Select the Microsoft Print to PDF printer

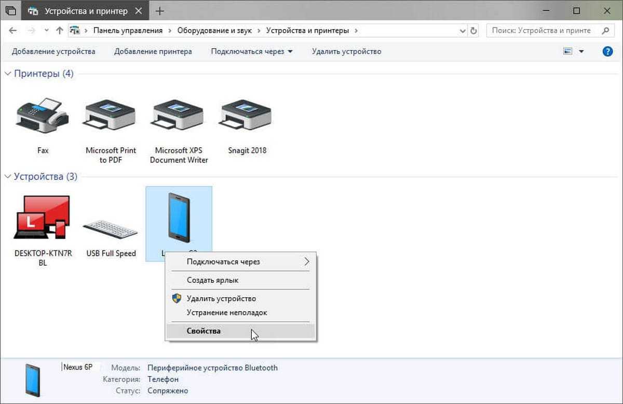tap(110, 116)
